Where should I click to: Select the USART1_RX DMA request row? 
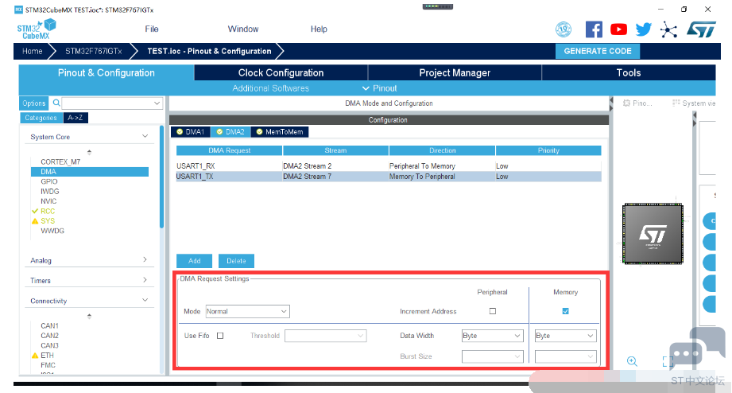pyautogui.click(x=389, y=166)
